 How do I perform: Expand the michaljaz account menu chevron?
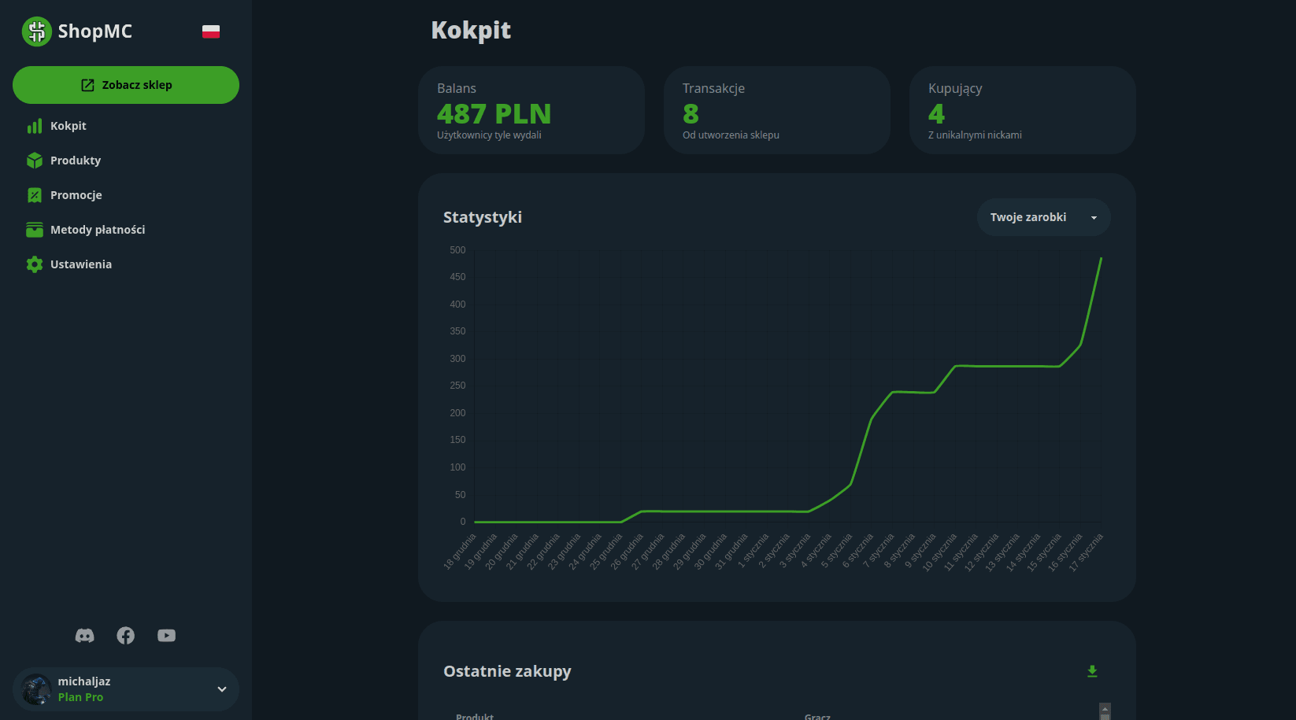click(222, 689)
